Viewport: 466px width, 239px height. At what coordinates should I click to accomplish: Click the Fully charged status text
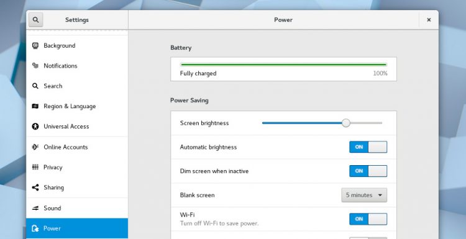tap(198, 73)
